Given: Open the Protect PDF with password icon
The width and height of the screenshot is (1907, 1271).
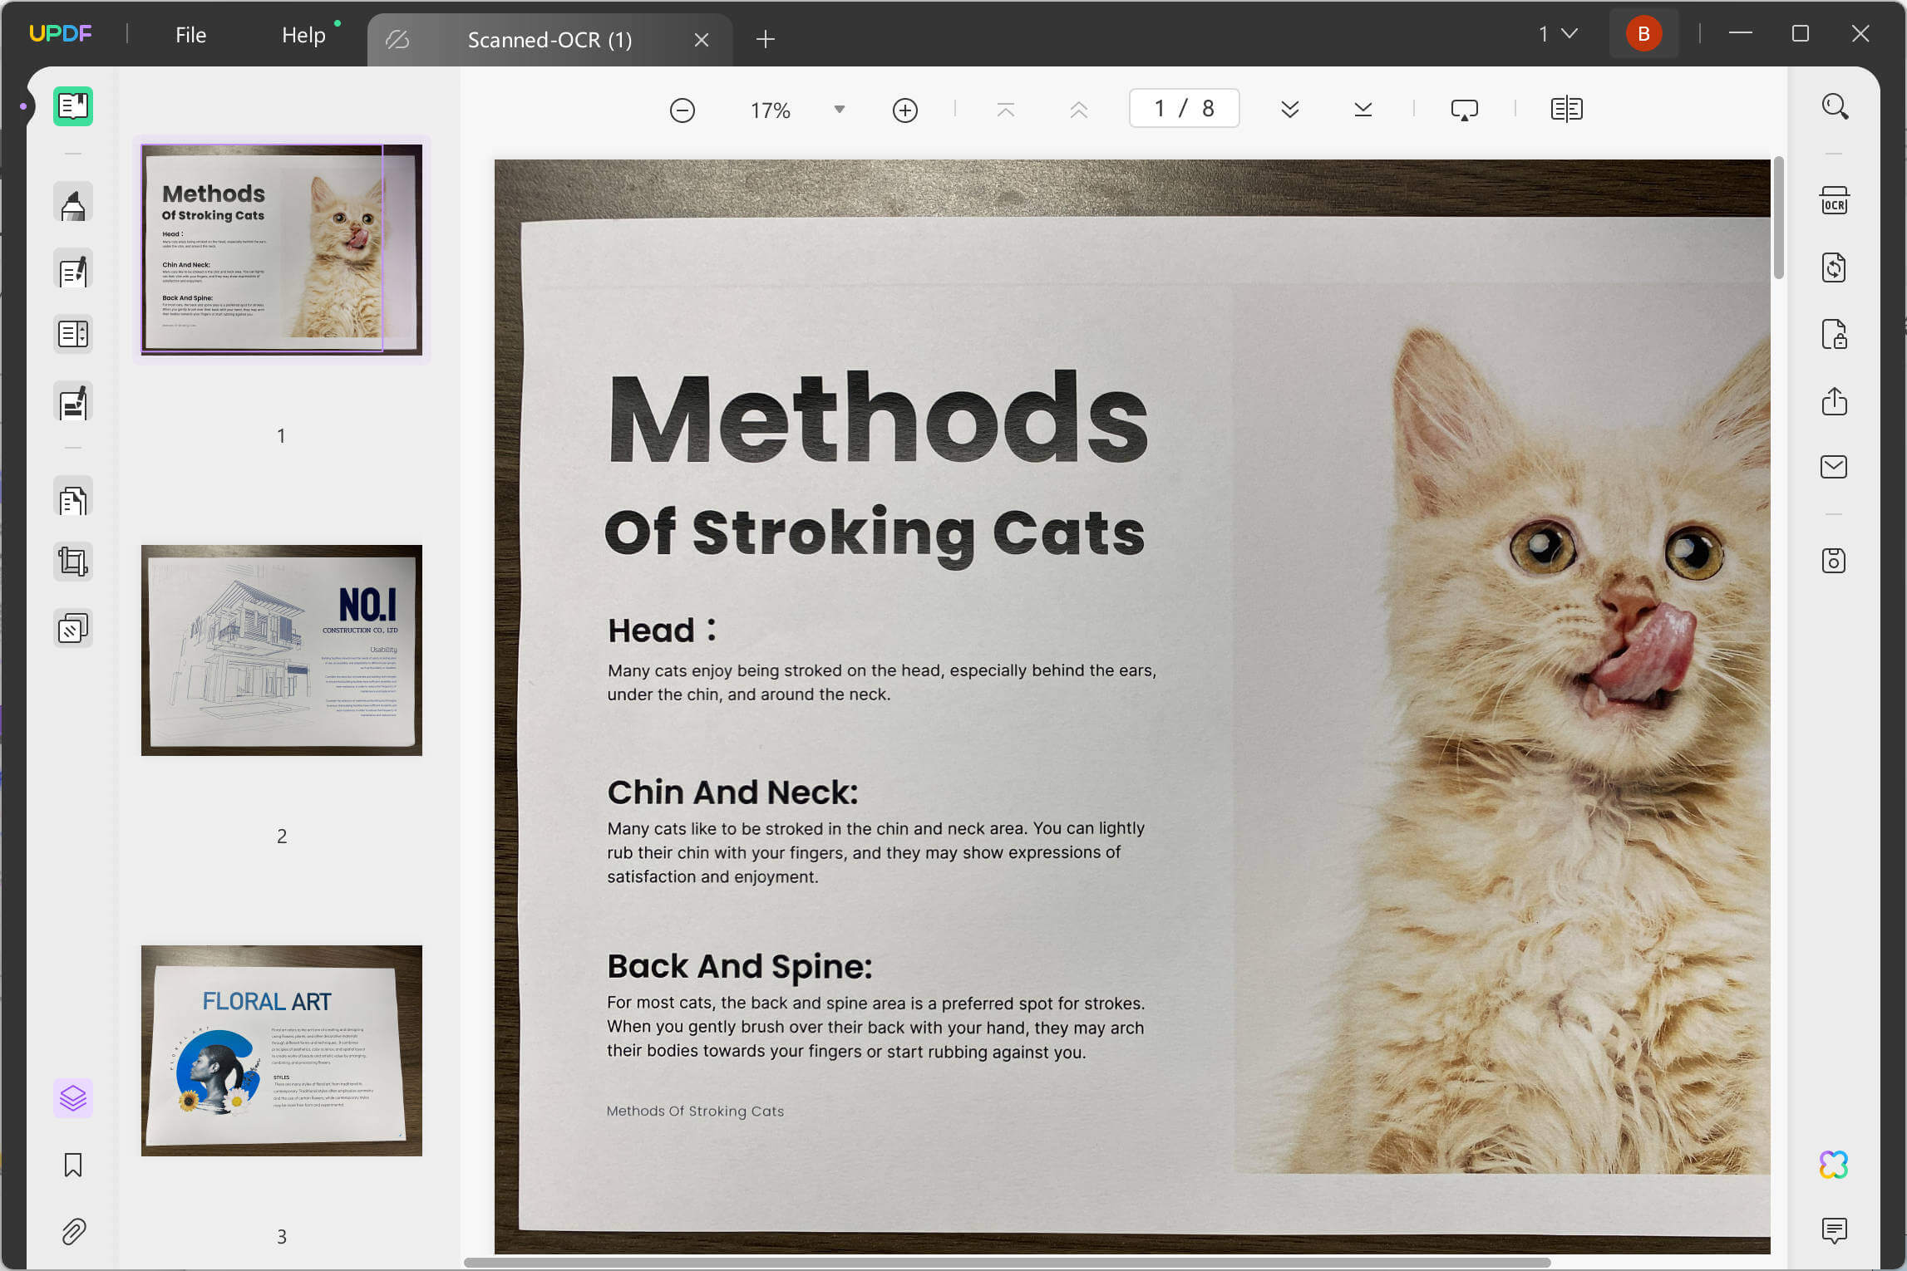Looking at the screenshot, I should click(1834, 334).
